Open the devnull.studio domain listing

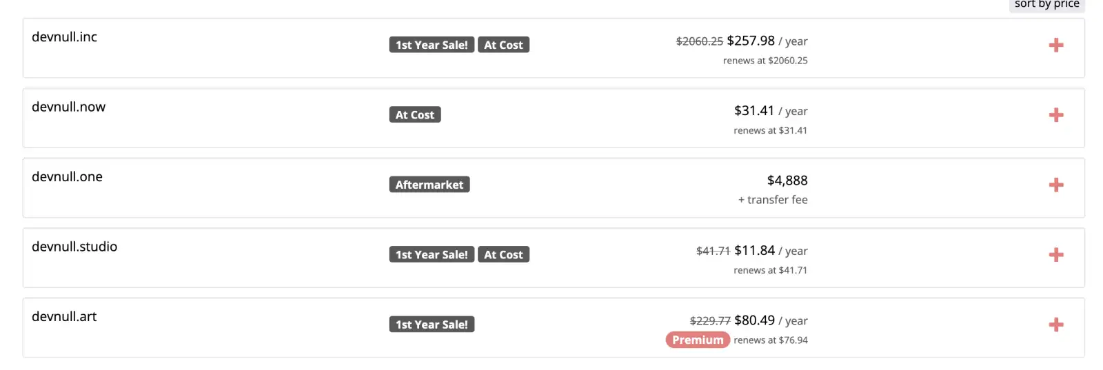pos(74,247)
